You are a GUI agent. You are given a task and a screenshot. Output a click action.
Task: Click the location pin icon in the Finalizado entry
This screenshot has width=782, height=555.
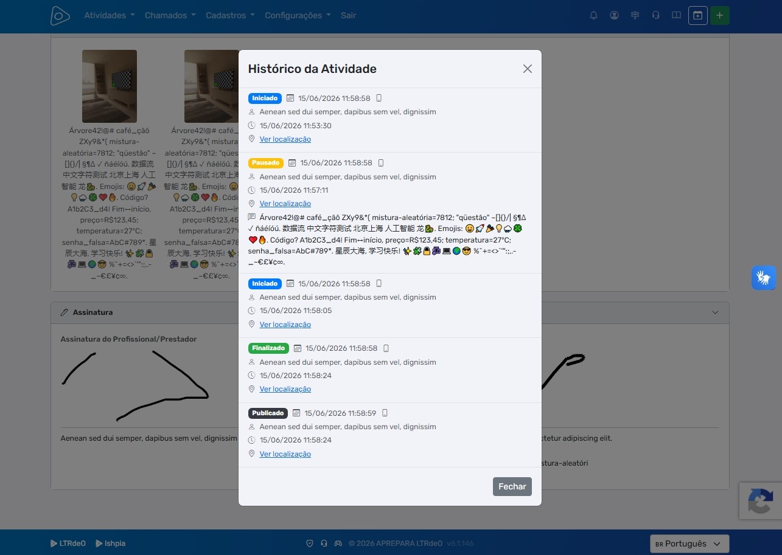(252, 389)
